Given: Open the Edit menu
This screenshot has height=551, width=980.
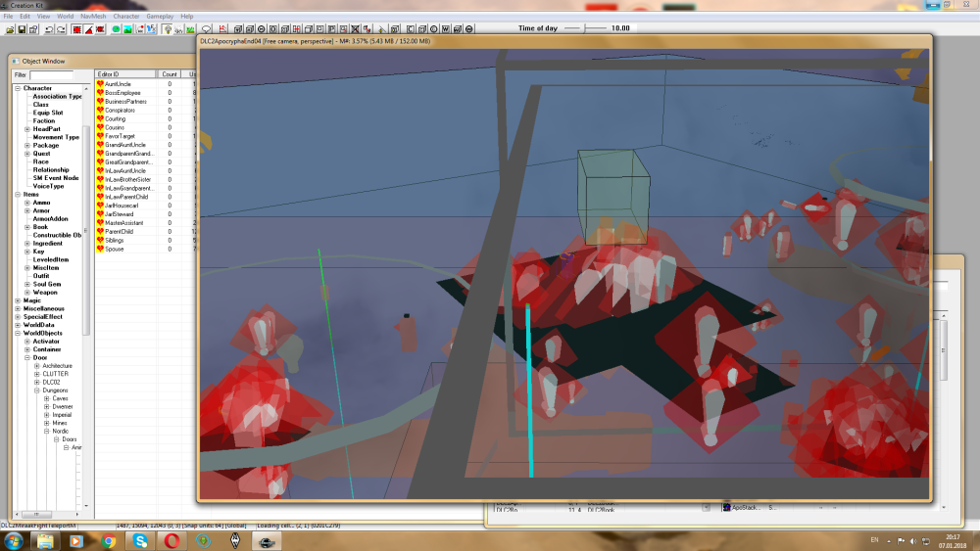Looking at the screenshot, I should pyautogui.click(x=25, y=17).
